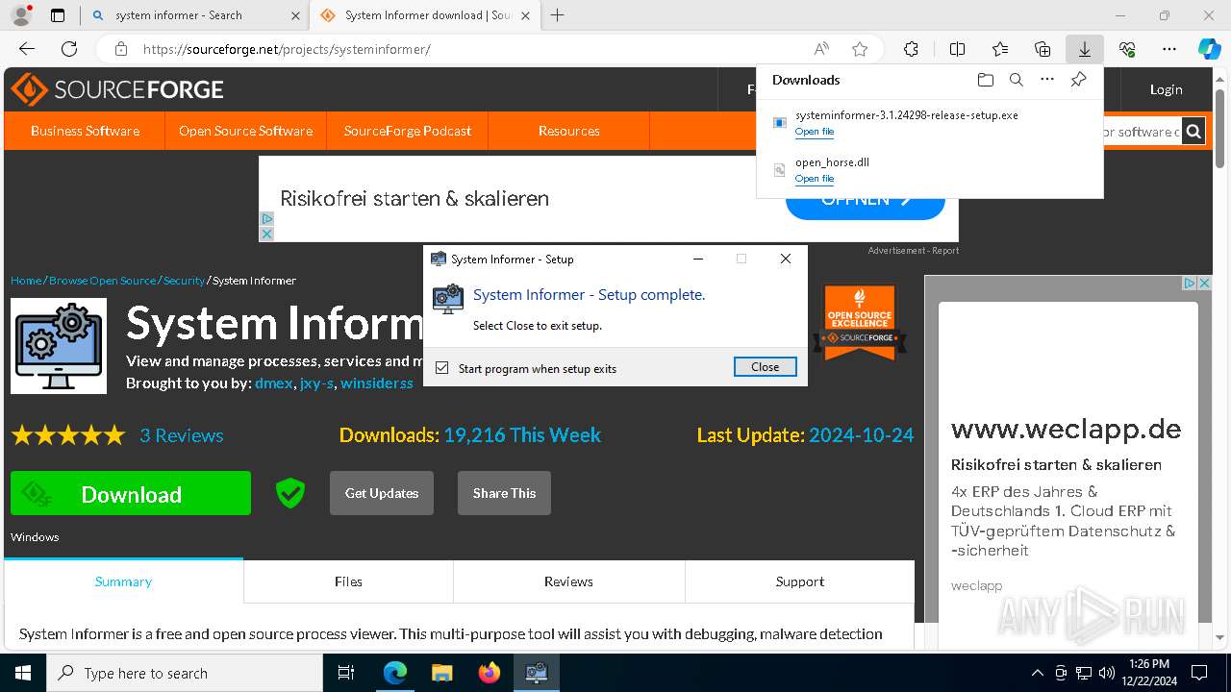Click Share This button
Screen dimensions: 1231x692
click(x=504, y=493)
